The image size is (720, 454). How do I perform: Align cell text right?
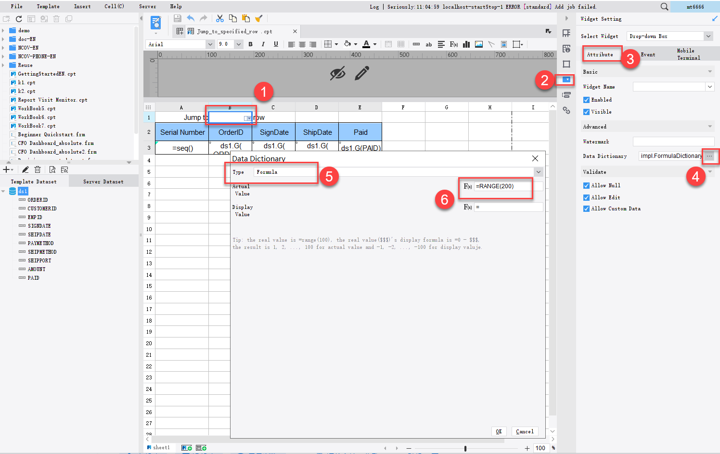click(313, 44)
